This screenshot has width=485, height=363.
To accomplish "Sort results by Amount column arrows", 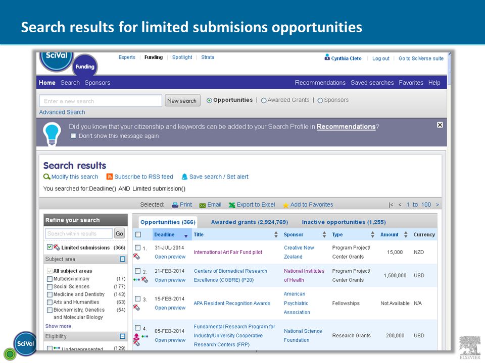I will coord(406,234).
